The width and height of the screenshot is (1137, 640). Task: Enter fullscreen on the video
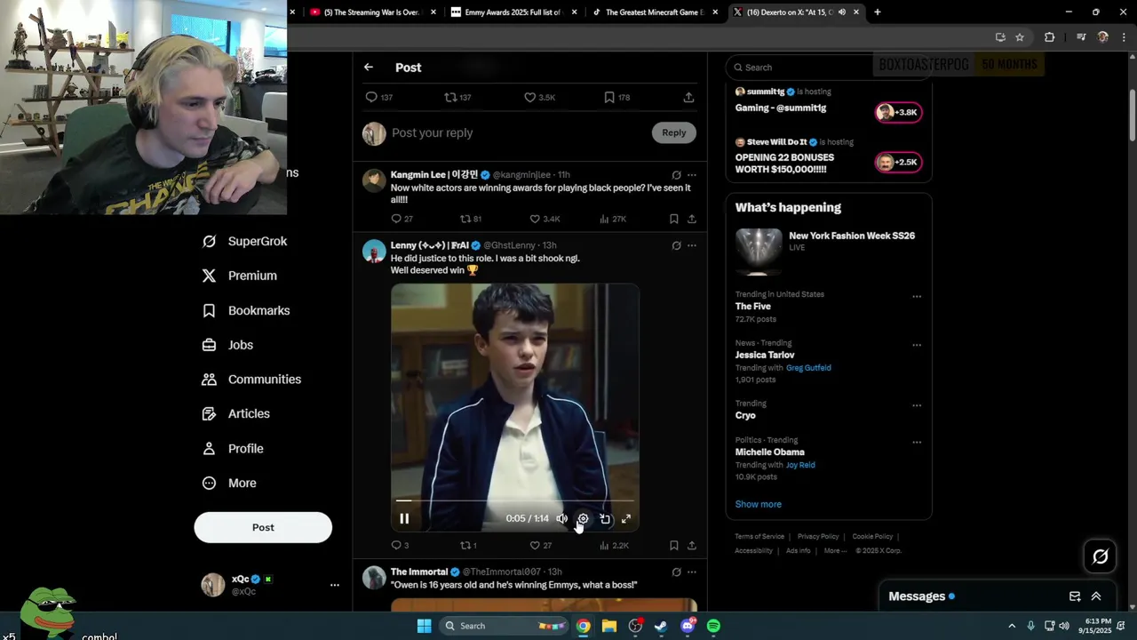coord(626,518)
